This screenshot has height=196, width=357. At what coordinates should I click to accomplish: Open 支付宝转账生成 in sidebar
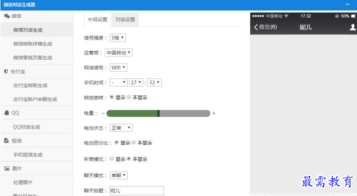(x=30, y=85)
